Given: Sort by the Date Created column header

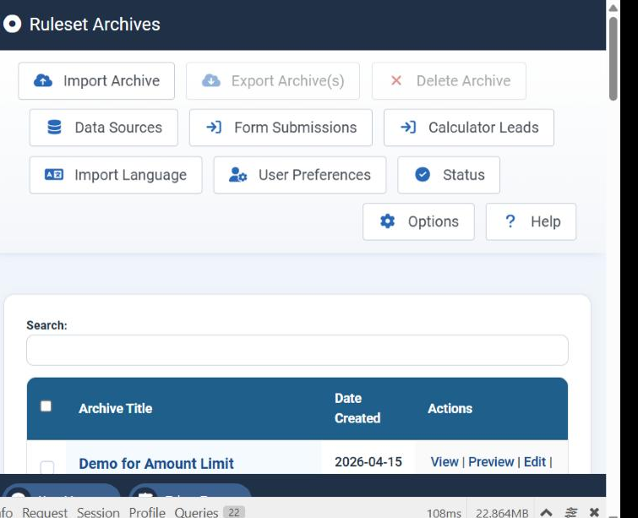Looking at the screenshot, I should click(x=357, y=408).
